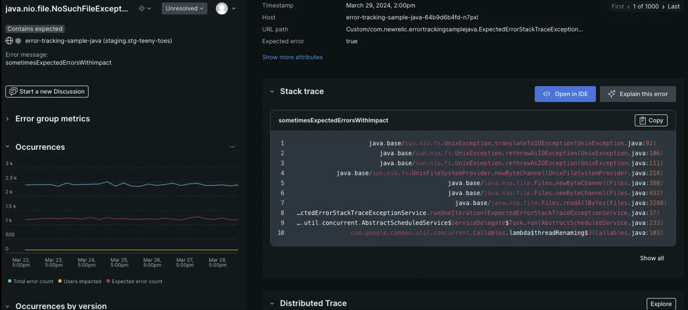Go to next occurrence arrow
688x310 pixels.
[663, 6]
